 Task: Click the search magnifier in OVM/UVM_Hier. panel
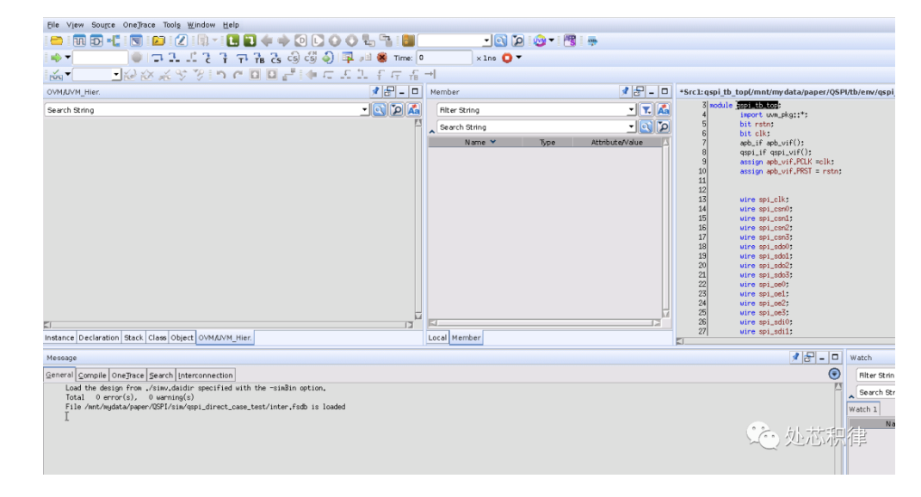pyautogui.click(x=380, y=110)
